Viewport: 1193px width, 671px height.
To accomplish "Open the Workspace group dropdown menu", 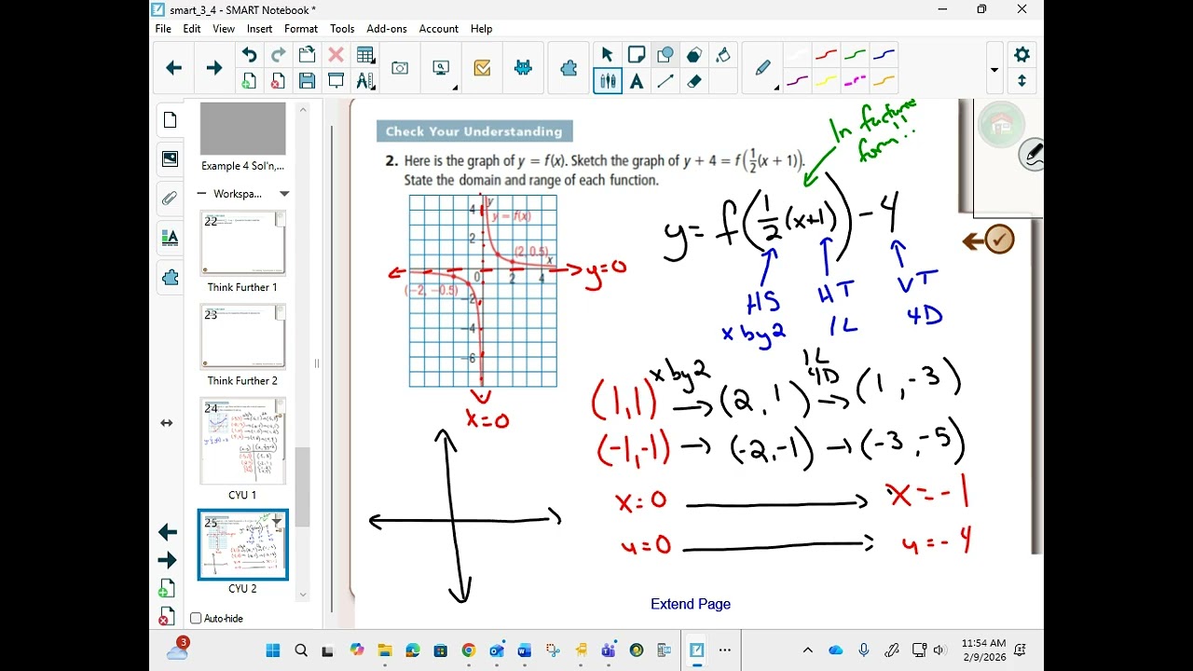I will point(284,194).
